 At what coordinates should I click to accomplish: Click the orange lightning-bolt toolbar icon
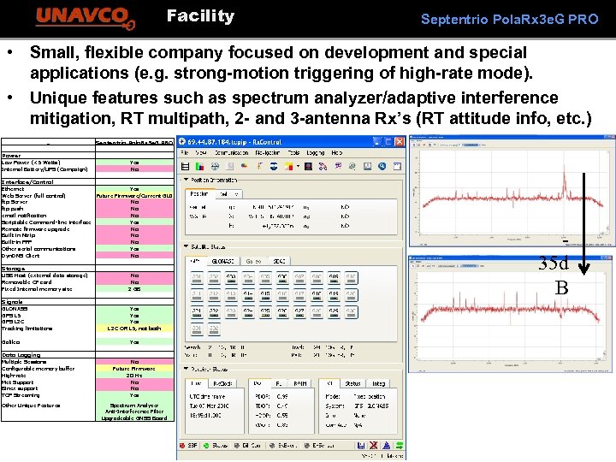pos(259,167)
